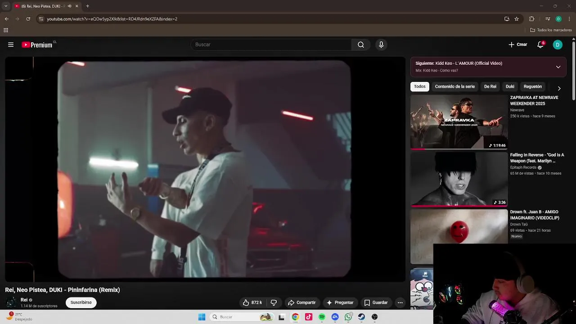576x324 pixels.
Task: Open Steam from taskbar
Action: click(x=361, y=317)
